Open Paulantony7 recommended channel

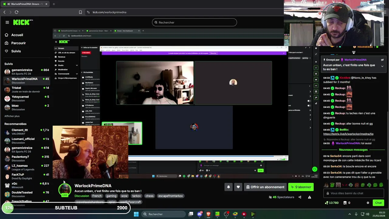(27, 158)
